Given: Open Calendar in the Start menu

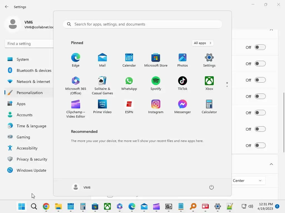Looking at the screenshot, I should (x=129, y=60).
